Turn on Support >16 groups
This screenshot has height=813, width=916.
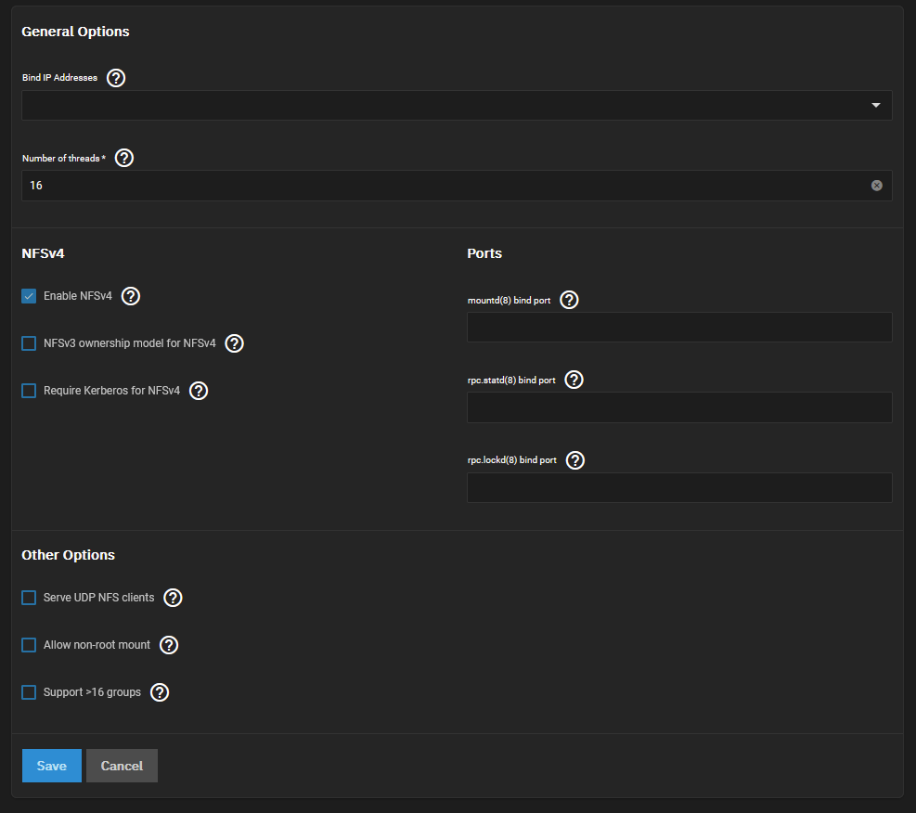29,692
